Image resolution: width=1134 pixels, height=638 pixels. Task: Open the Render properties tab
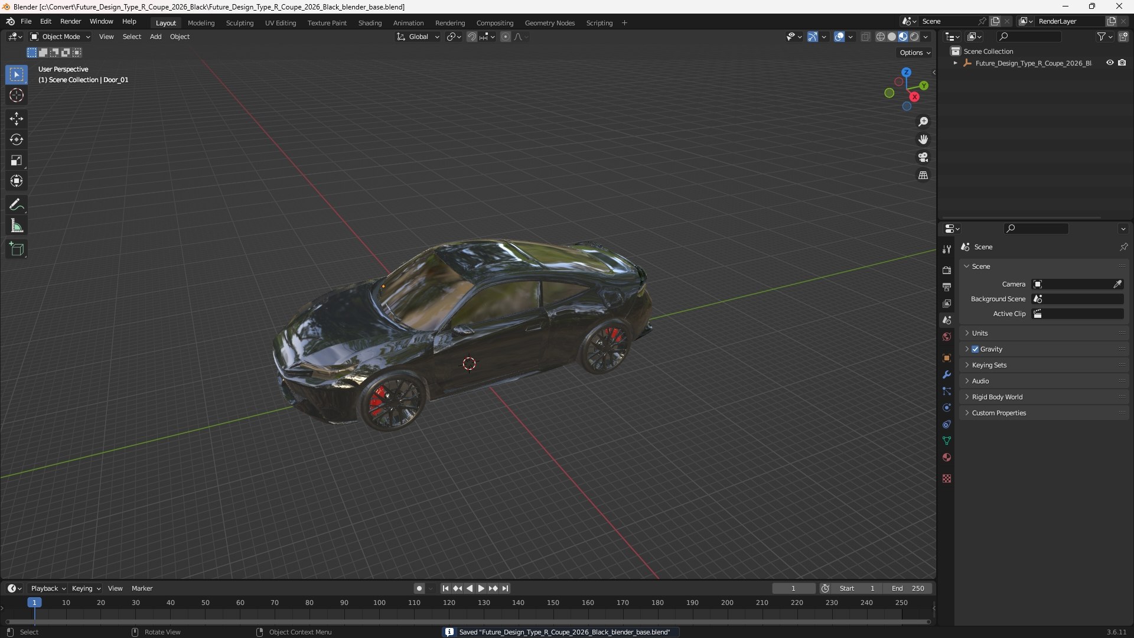coord(947,270)
